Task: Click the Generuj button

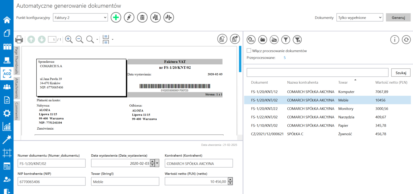Action: click(x=398, y=18)
